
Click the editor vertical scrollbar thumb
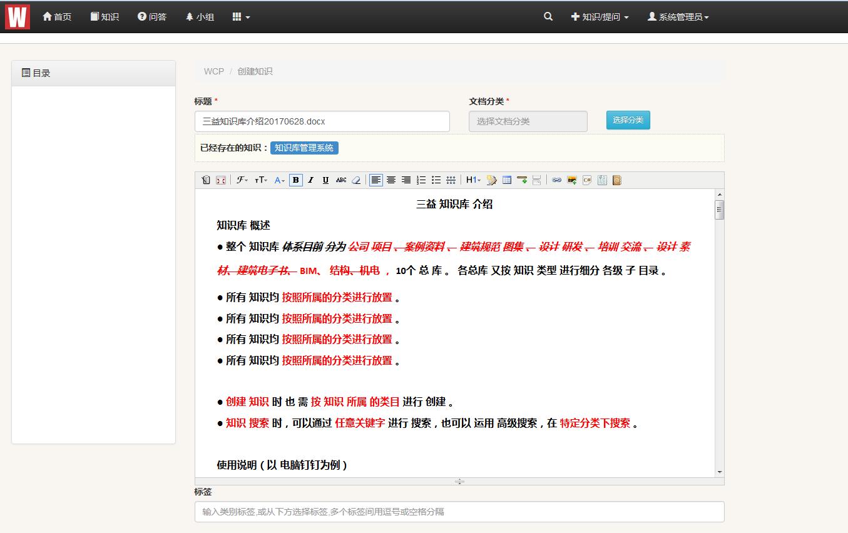pyautogui.click(x=720, y=210)
